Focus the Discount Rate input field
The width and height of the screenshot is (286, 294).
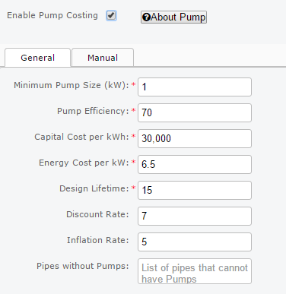[195, 216]
